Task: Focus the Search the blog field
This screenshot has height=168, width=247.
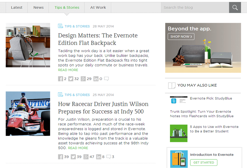Action: (195, 7)
